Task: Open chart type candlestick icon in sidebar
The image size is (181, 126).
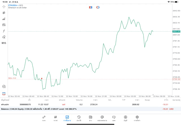Action: click(4, 13)
